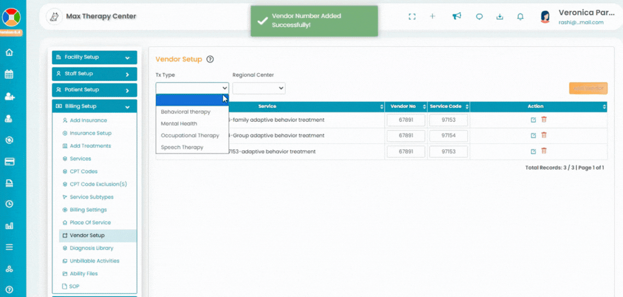
Task: Click the Vendor Setup help icon
Action: pyautogui.click(x=210, y=60)
